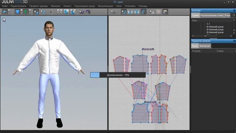Open the dropdown next to the green avatar icon
Image resolution: width=236 pixels, height=133 pixels.
click(29, 12)
